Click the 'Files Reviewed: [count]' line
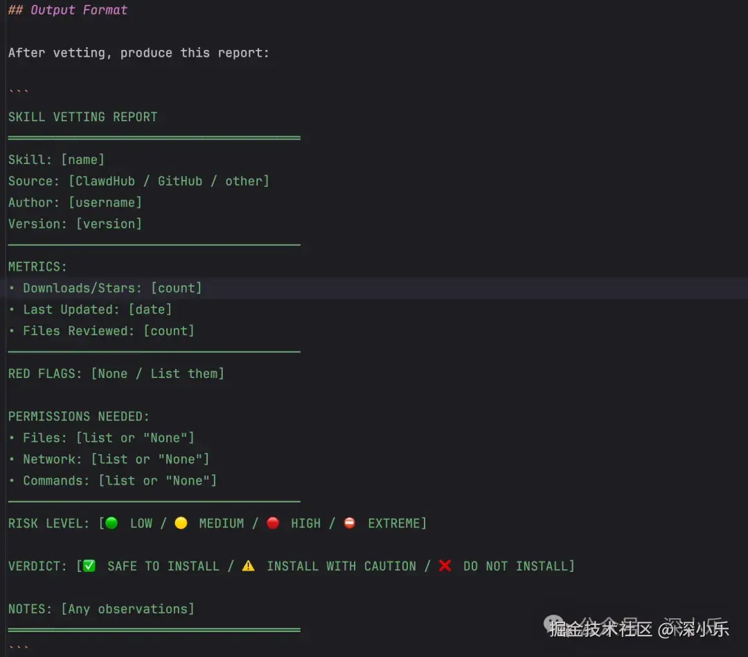 point(109,331)
